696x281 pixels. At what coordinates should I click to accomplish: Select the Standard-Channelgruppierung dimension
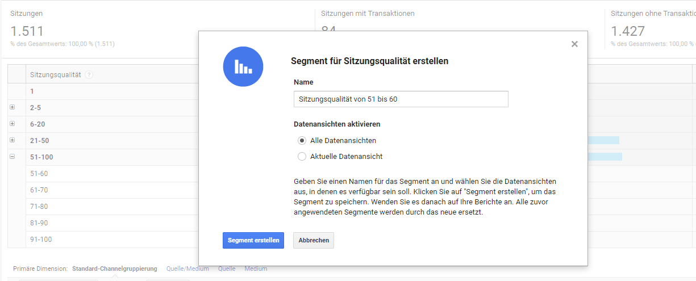(114, 269)
